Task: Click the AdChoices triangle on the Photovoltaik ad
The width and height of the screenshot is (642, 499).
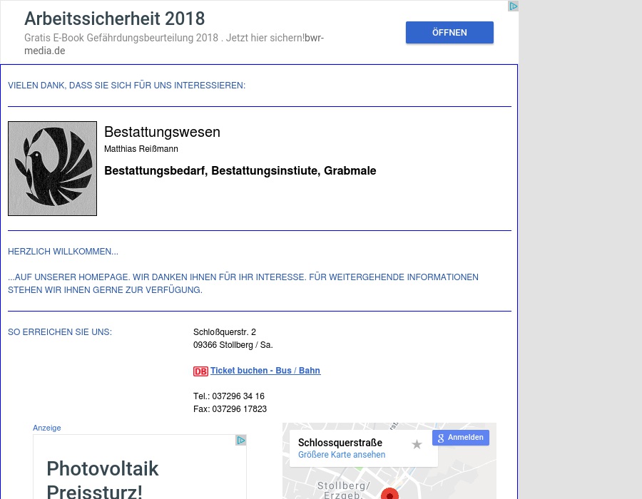Action: point(241,441)
